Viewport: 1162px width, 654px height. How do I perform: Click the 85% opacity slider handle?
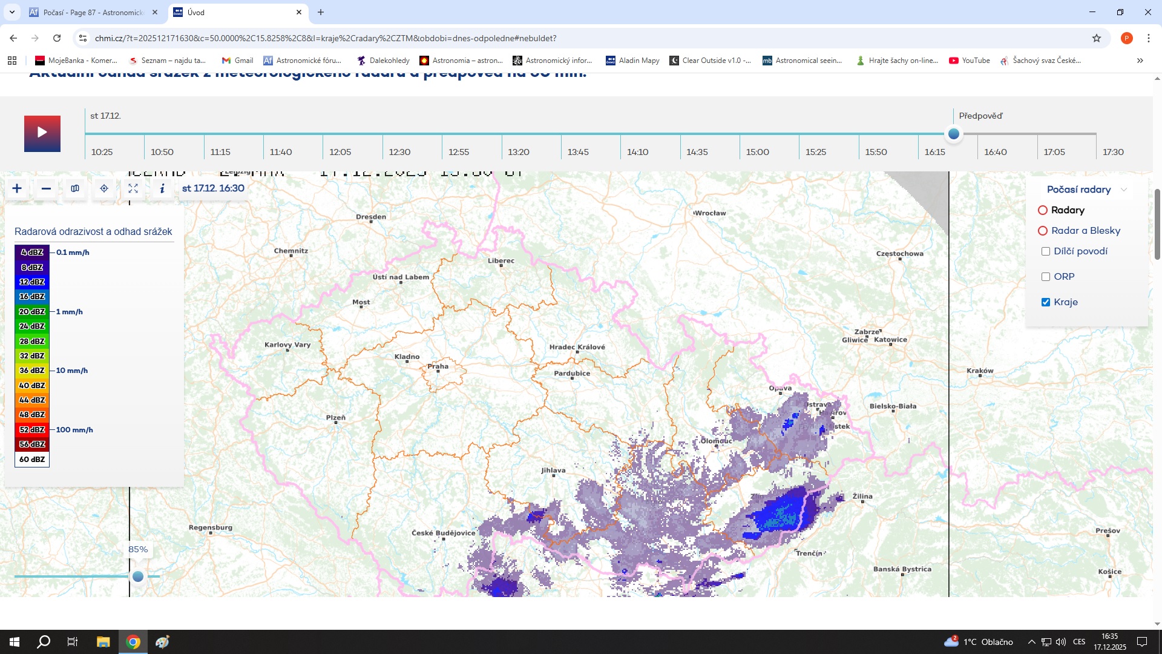138,576
